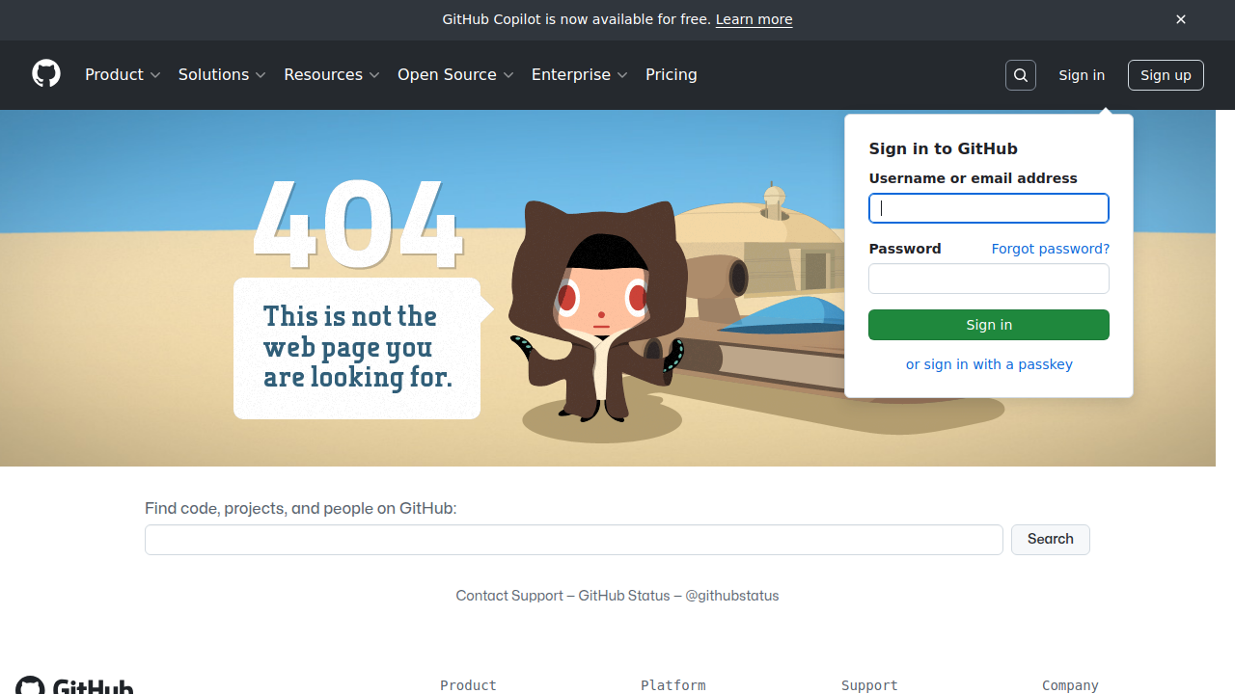Follow the Learn more link in banner
1235x694 pixels.
754,19
